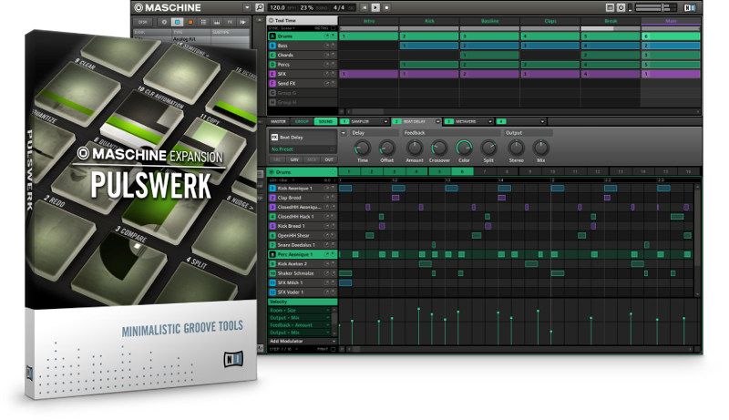Screen dimensions: 729x420
Task: Open the Beat Delay module slot dropdown
Action: coord(437,121)
